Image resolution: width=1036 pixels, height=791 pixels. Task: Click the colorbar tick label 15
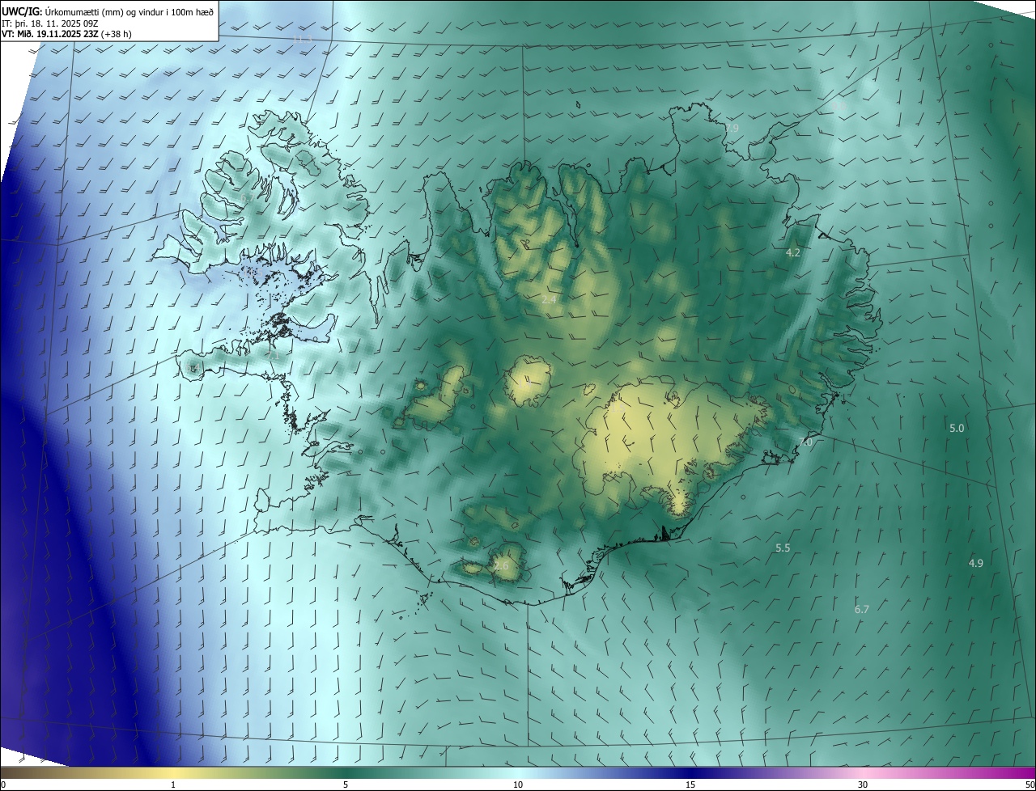(x=690, y=785)
